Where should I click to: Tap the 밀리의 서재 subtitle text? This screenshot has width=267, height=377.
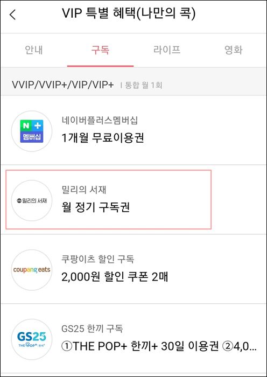[84, 190]
